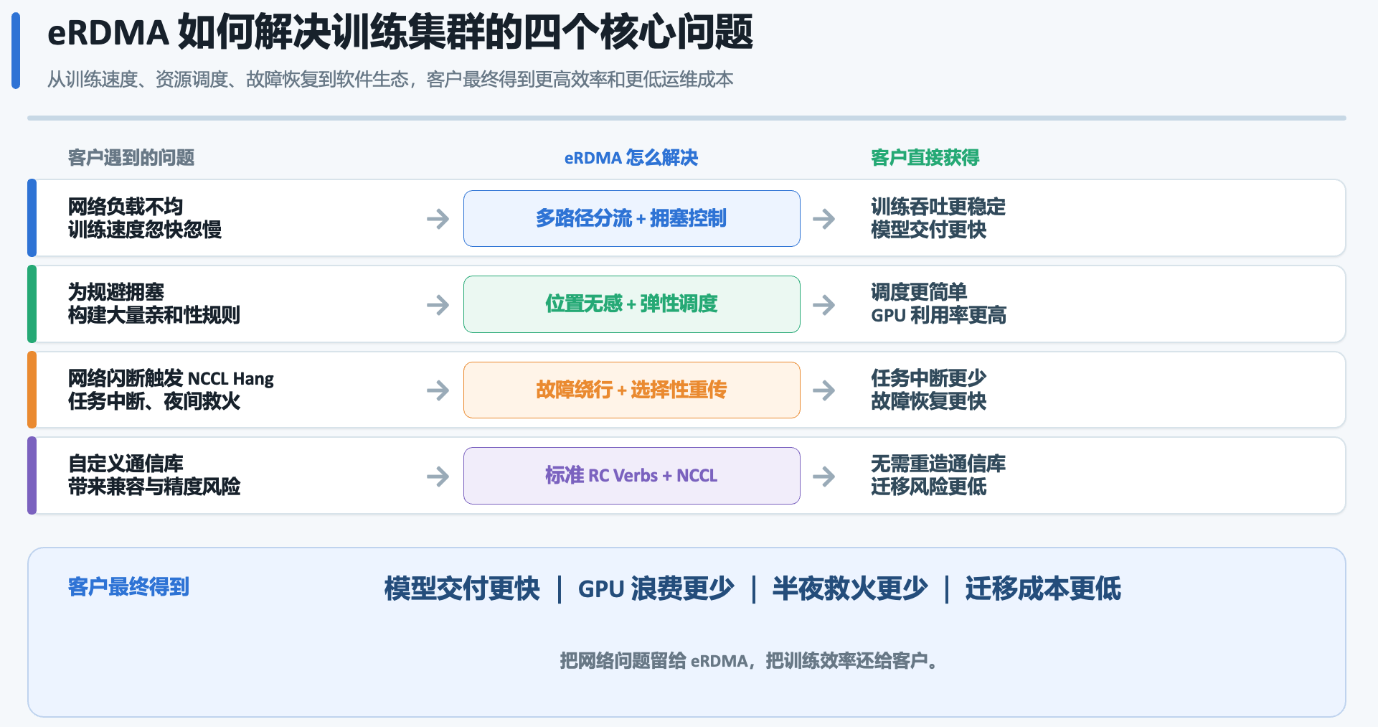The height and width of the screenshot is (727, 1378).
Task: Click the blue box '多路径分流 + 拥塞控制'
Action: [632, 218]
